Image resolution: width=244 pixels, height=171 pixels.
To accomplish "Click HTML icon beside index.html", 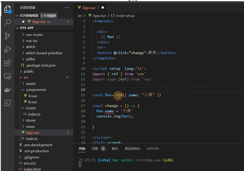I will click(20, 169).
